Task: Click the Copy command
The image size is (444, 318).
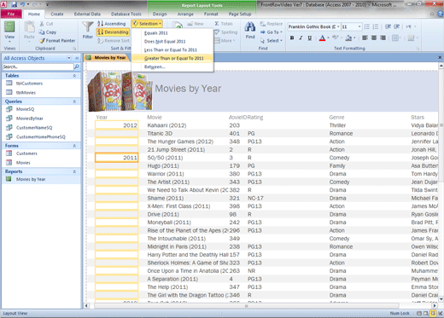Action: pyautogui.click(x=48, y=32)
